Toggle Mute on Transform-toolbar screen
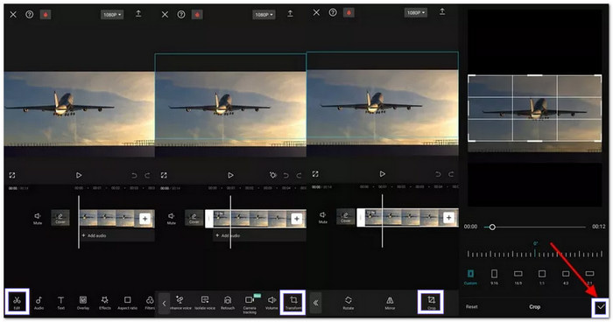 172,219
